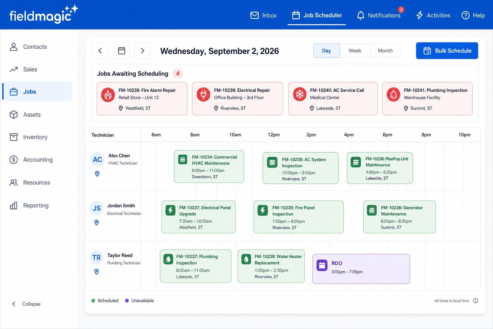Open Reporting in the sidebar

(37, 206)
